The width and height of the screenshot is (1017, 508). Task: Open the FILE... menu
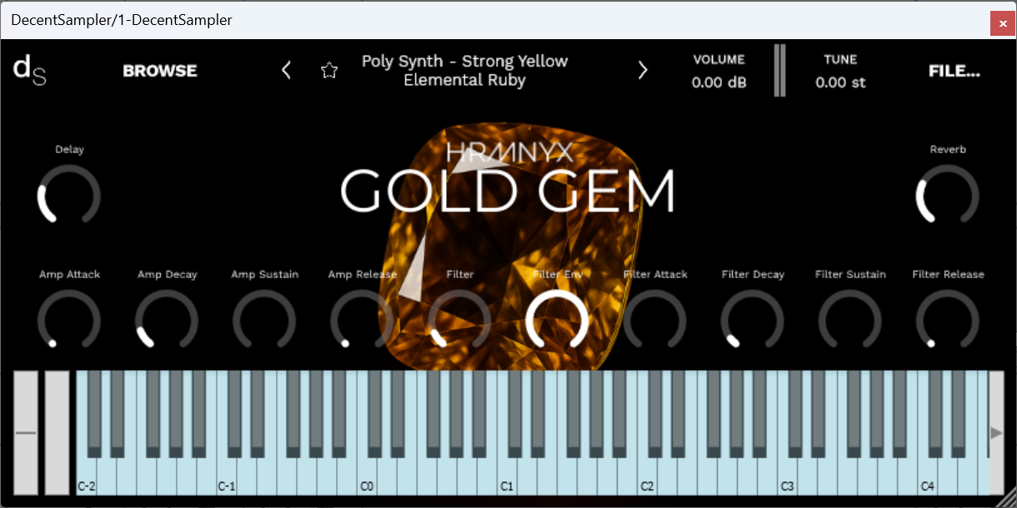[954, 70]
